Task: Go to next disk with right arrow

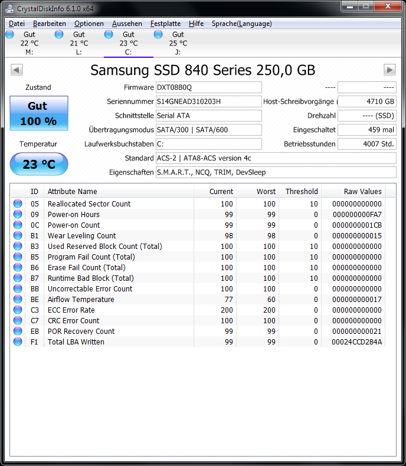Action: [x=389, y=70]
